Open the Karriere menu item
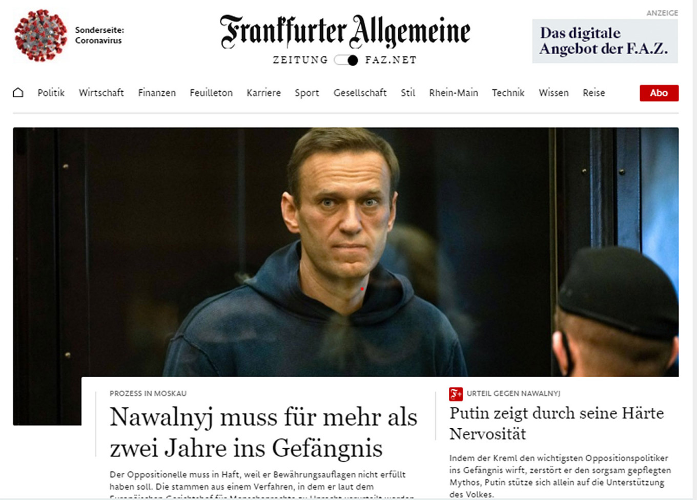The width and height of the screenshot is (697, 500). point(263,93)
